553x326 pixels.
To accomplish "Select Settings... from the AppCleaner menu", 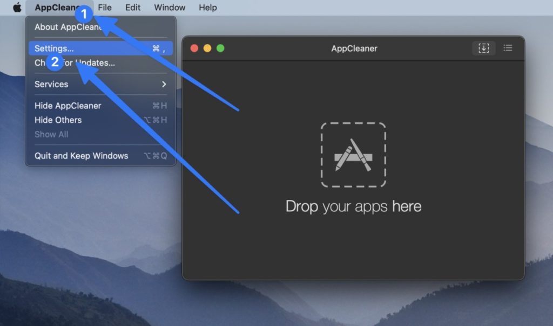I will pyautogui.click(x=100, y=48).
